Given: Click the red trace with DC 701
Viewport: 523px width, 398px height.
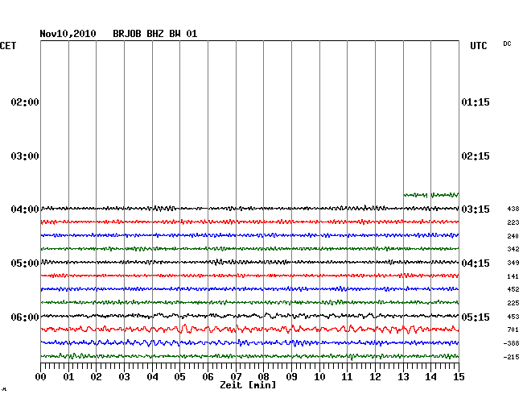Looking at the screenshot, I should (249, 330).
